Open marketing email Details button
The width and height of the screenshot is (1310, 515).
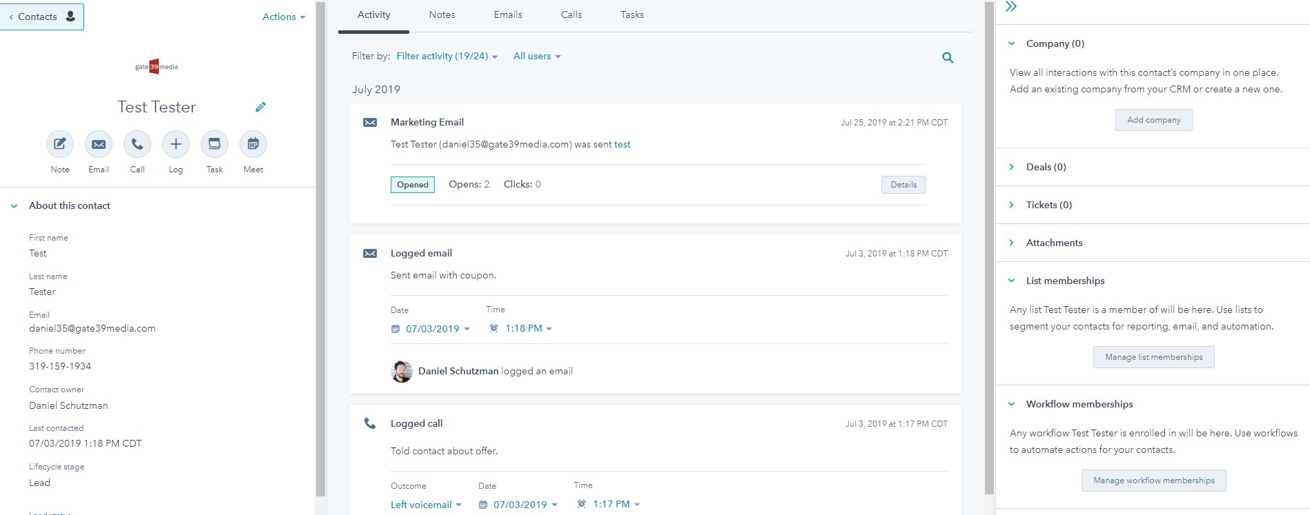click(903, 185)
